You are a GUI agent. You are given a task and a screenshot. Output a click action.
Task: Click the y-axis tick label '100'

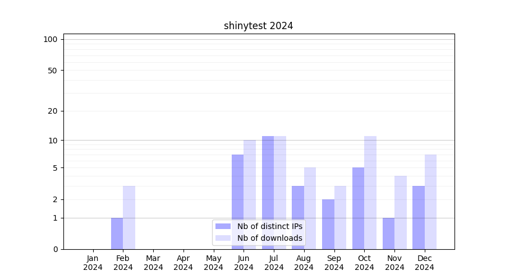pyautogui.click(x=50, y=39)
